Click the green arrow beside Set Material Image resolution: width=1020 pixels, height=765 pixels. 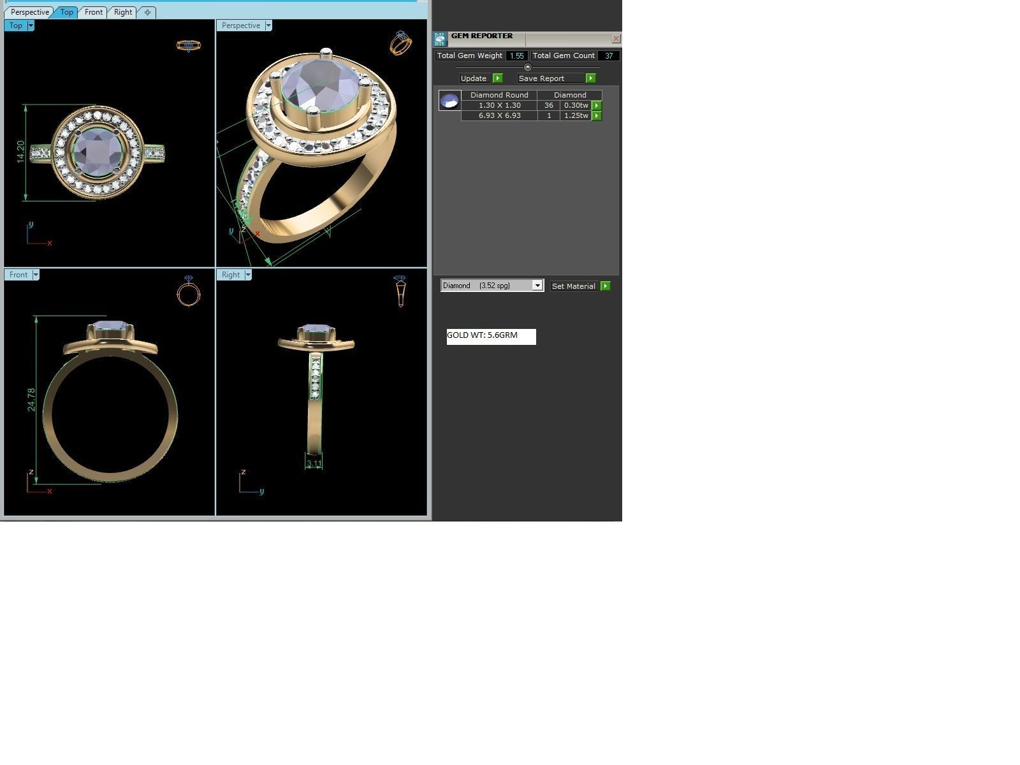(x=606, y=286)
